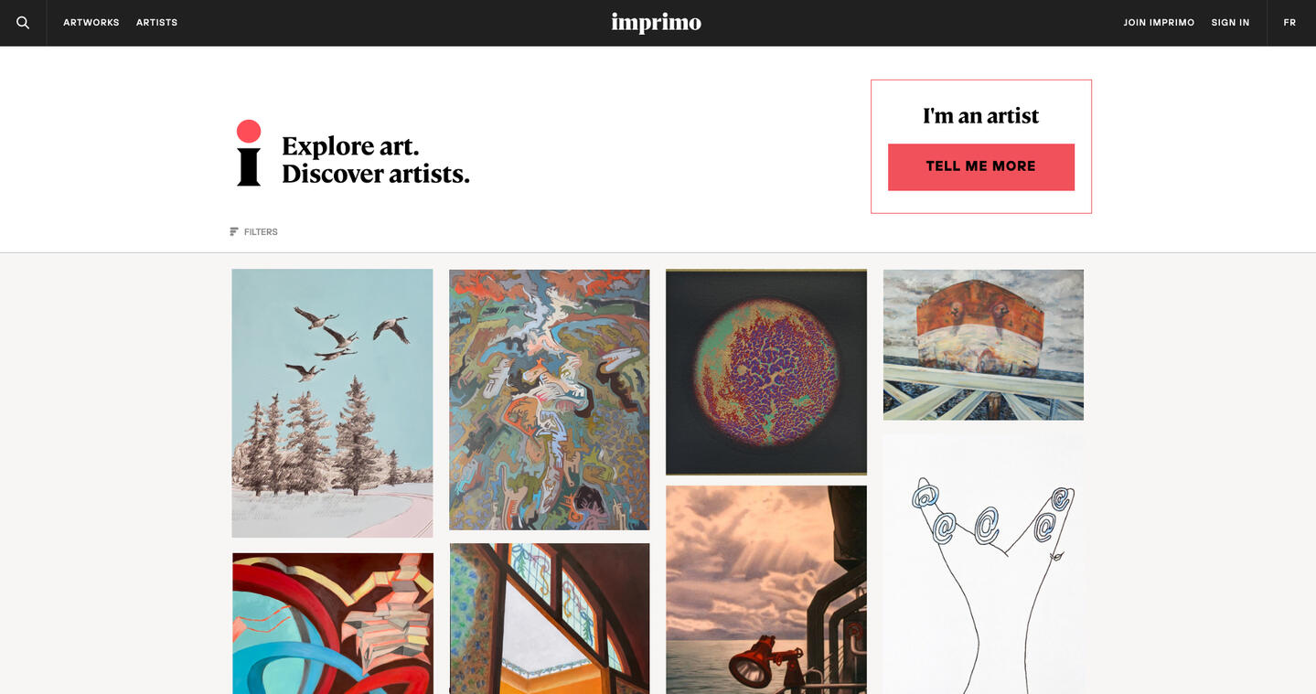
Task: Open the rusty ship bow painting
Action: coord(983,345)
